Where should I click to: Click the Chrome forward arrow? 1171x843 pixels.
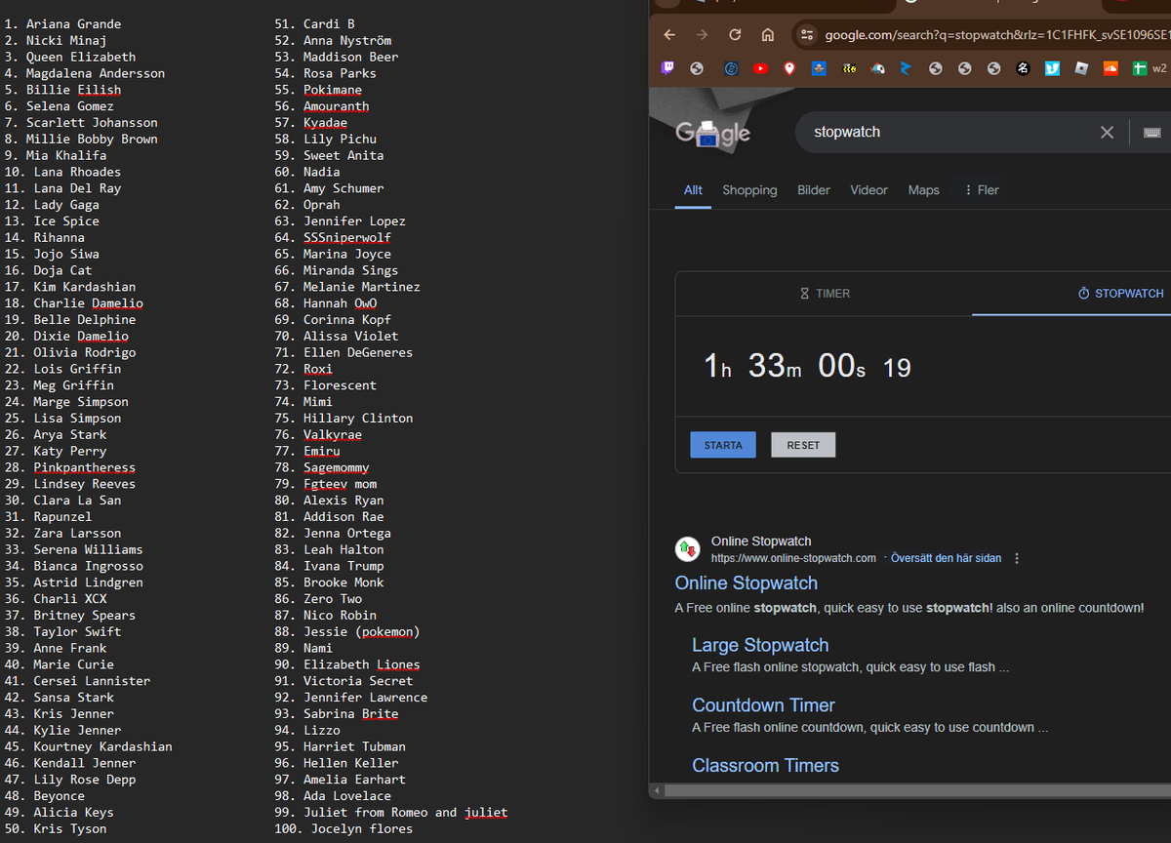tap(703, 35)
